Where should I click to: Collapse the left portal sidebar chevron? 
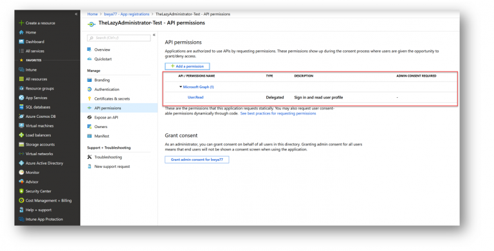tap(76, 14)
